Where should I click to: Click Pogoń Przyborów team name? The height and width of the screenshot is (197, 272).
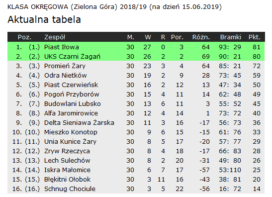point(72,94)
